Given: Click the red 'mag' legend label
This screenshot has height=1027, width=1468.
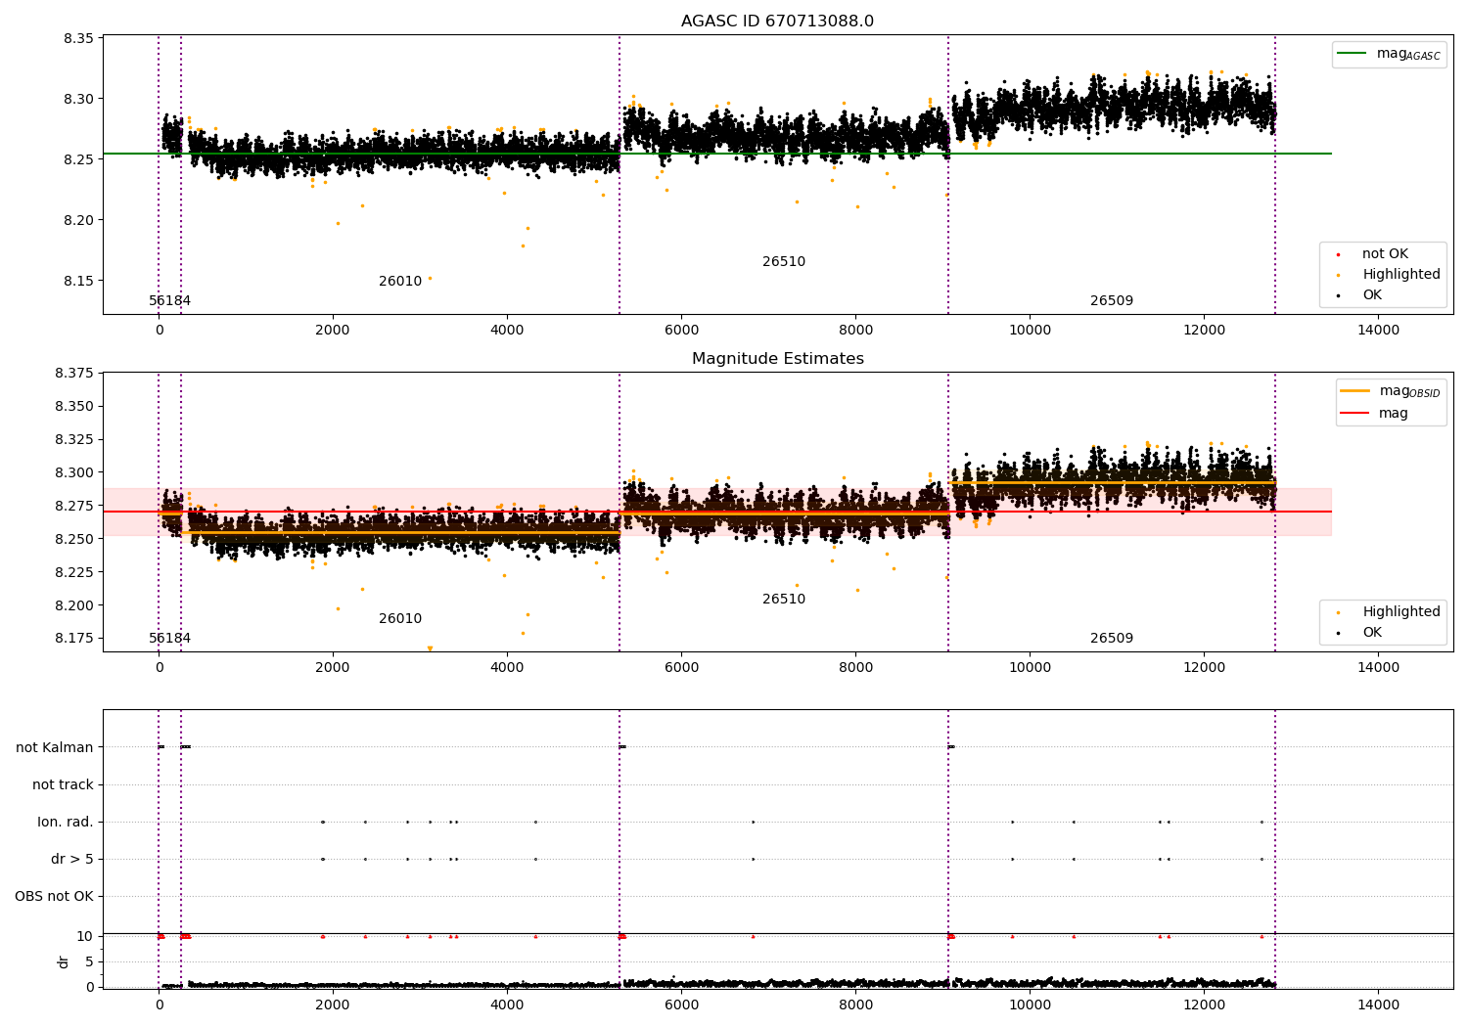Looking at the screenshot, I should [x=1394, y=414].
